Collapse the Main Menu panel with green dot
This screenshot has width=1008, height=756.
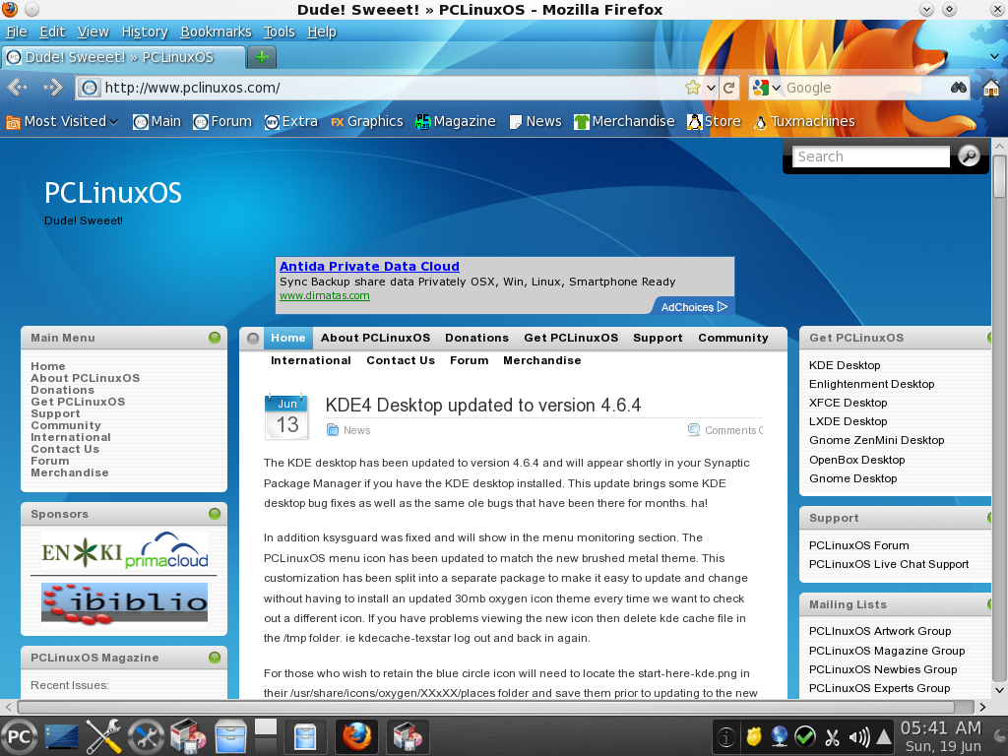tap(215, 338)
